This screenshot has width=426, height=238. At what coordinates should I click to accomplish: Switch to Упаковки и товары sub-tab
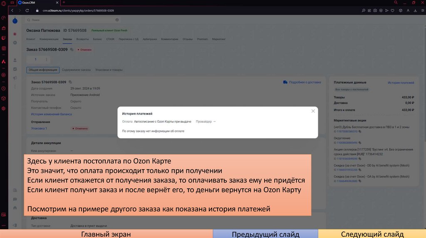(109, 70)
